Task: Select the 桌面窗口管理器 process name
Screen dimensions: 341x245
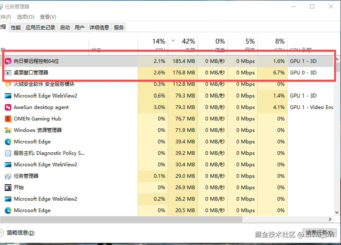Action: click(x=31, y=73)
